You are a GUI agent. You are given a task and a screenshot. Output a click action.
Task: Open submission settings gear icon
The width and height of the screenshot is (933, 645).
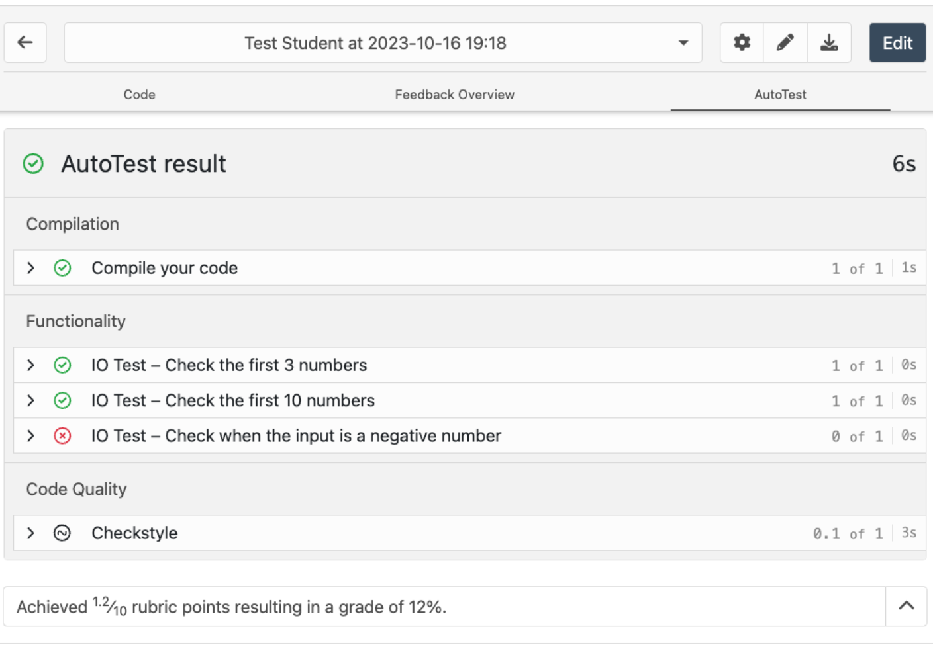click(742, 43)
